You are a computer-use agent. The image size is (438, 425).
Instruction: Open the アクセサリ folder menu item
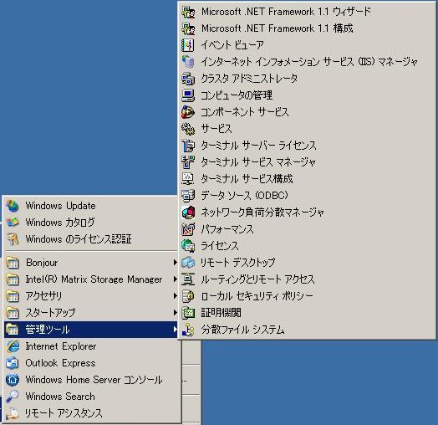click(91, 296)
